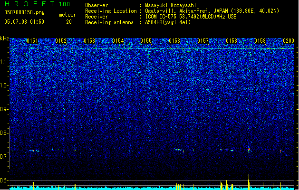This screenshot has height=190, width=299.
Task: Click the 0.7 kHz axis label
Action: pos(4,157)
